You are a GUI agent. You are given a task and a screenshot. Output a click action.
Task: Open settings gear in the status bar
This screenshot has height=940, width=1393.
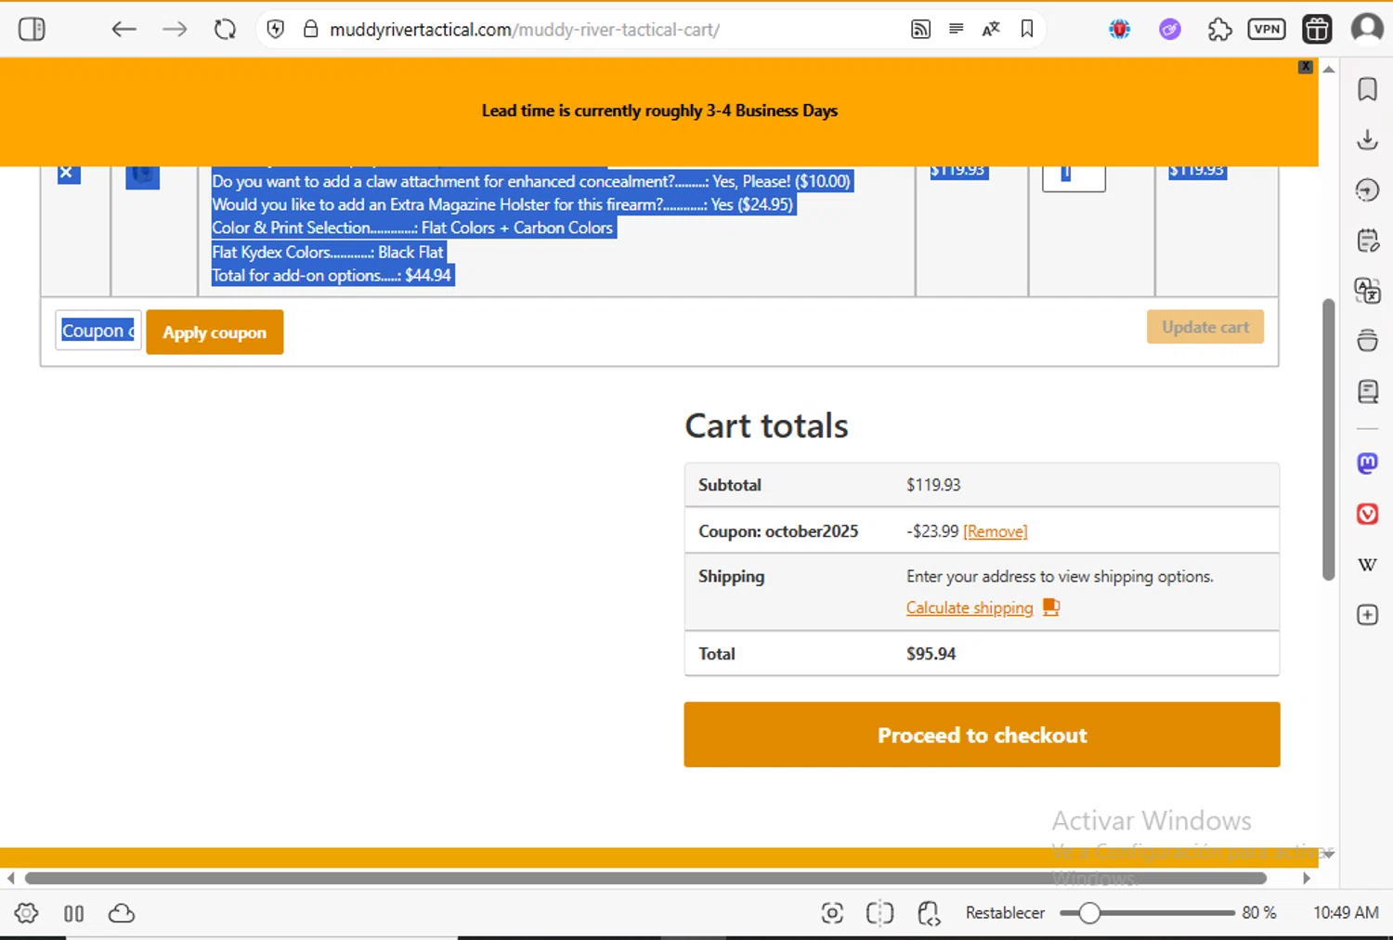click(x=26, y=913)
